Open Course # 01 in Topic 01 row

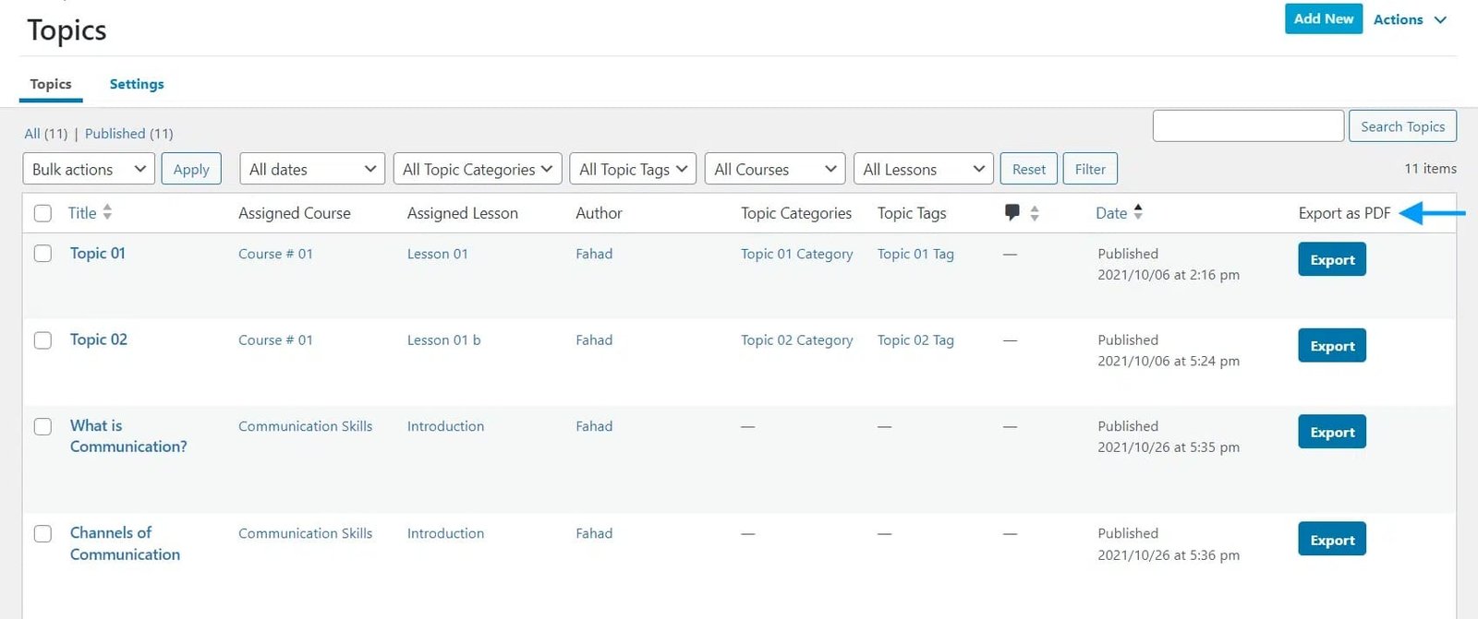click(x=275, y=254)
